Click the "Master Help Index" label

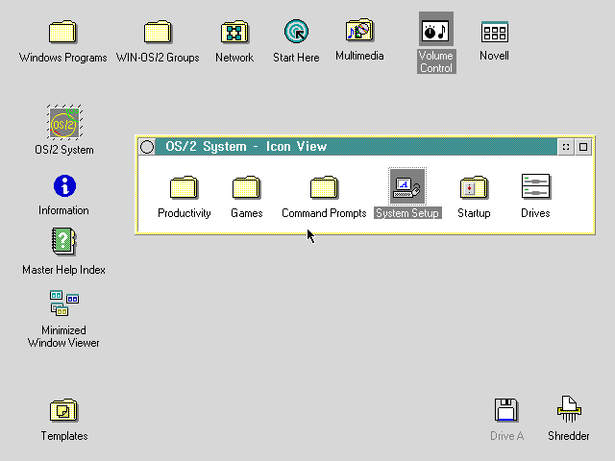pyautogui.click(x=63, y=270)
